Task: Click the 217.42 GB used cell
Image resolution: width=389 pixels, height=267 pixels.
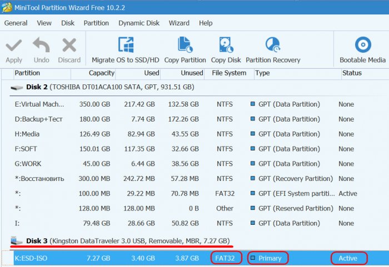Action: 139,104
